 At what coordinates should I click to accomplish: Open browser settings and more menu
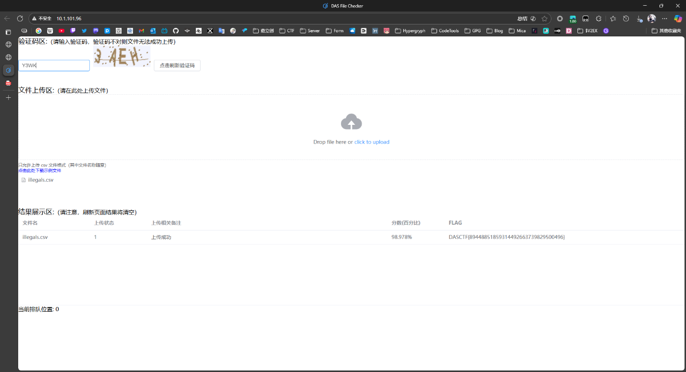664,18
